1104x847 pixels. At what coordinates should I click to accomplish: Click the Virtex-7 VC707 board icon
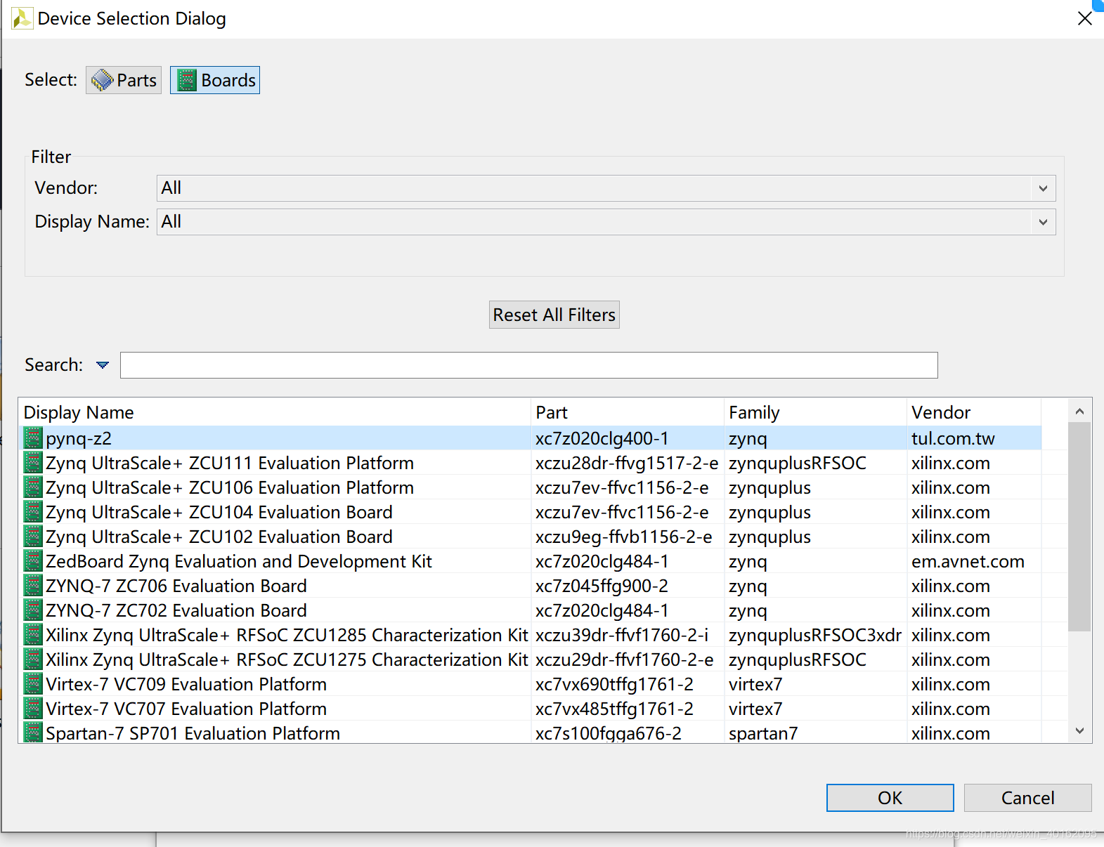33,709
